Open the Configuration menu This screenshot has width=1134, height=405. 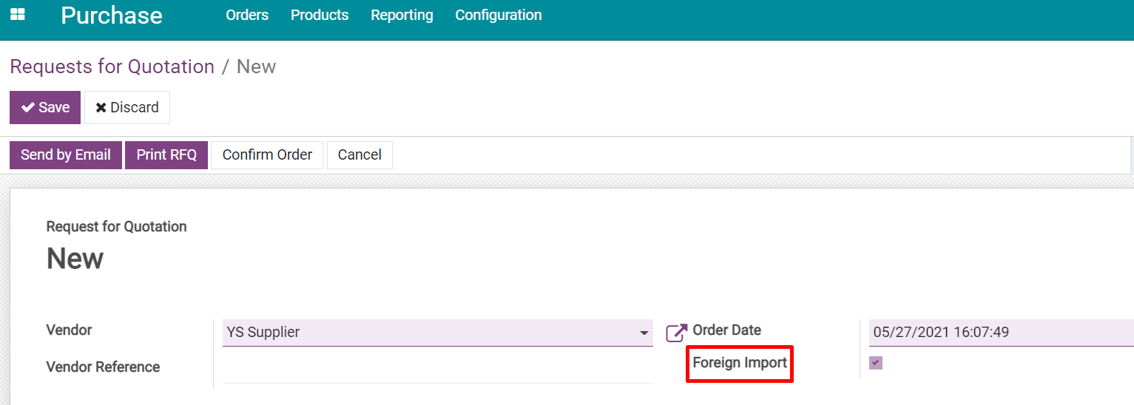tap(499, 15)
